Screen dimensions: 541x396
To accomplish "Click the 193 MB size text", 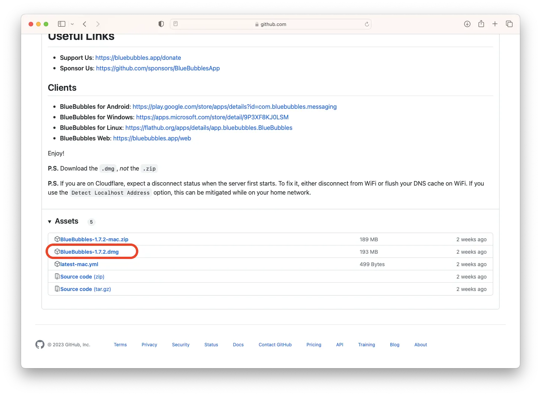I will point(369,252).
